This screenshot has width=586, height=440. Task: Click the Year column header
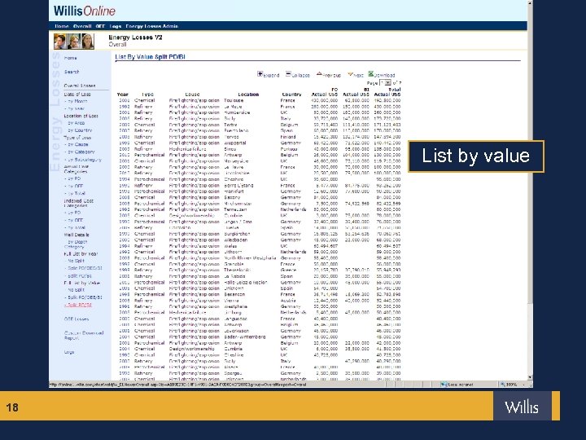[x=123, y=95]
